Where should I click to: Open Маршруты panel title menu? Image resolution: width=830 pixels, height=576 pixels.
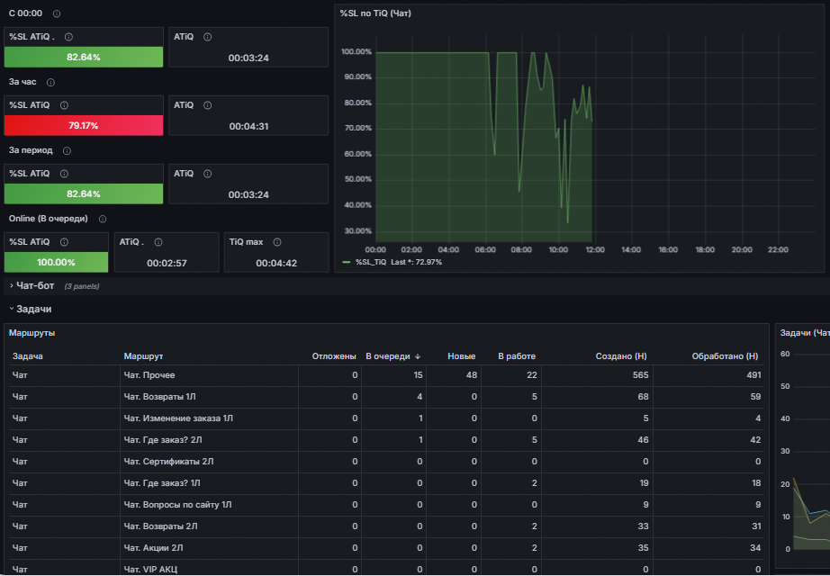click(32, 333)
